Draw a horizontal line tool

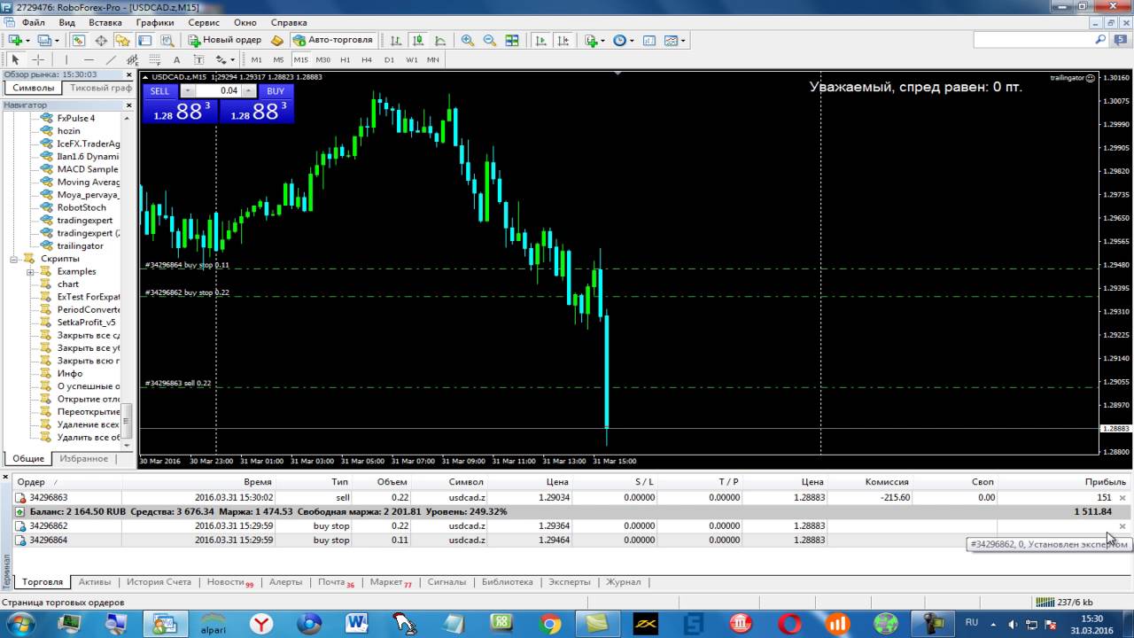point(89,60)
